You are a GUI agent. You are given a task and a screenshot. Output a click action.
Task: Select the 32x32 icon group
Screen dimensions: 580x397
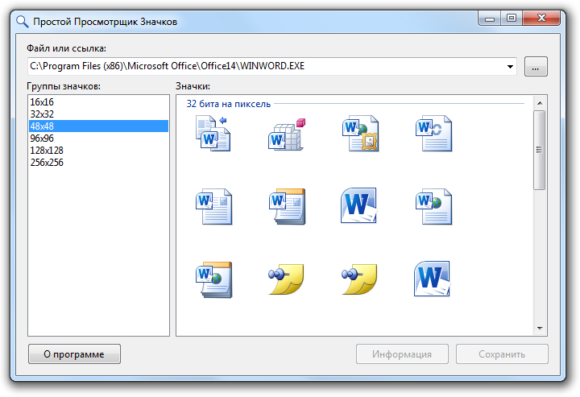click(98, 114)
